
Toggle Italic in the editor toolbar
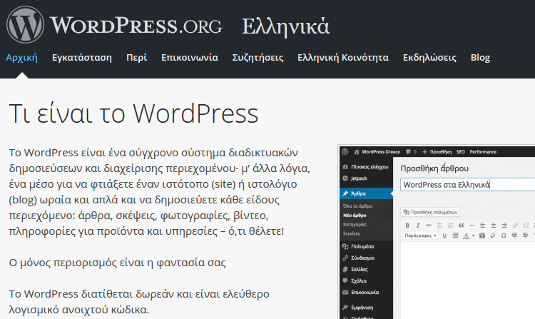[x=417, y=226]
